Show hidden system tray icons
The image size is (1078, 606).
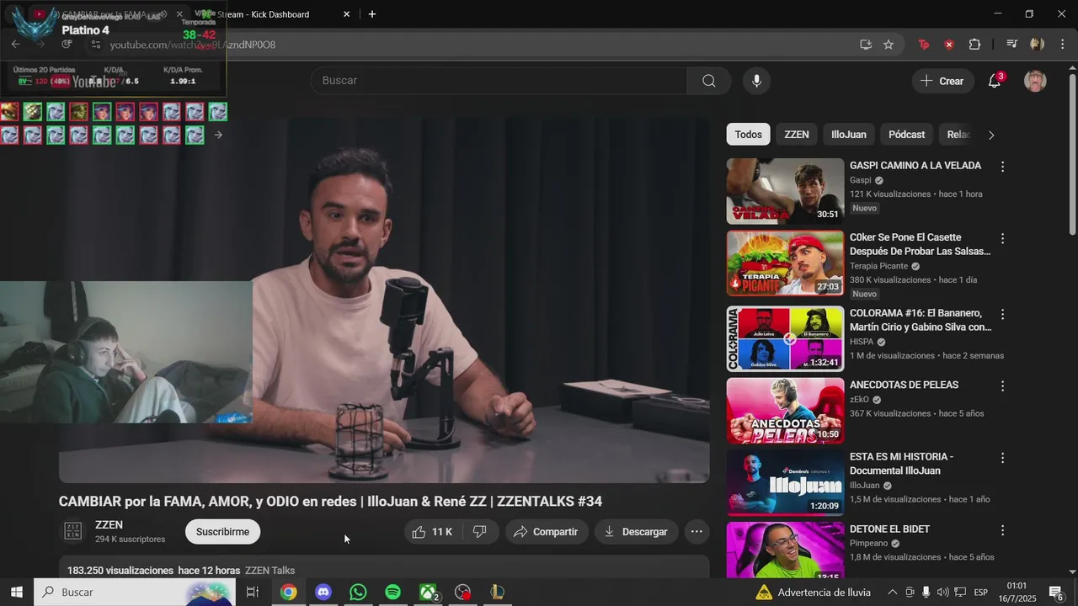tap(893, 593)
